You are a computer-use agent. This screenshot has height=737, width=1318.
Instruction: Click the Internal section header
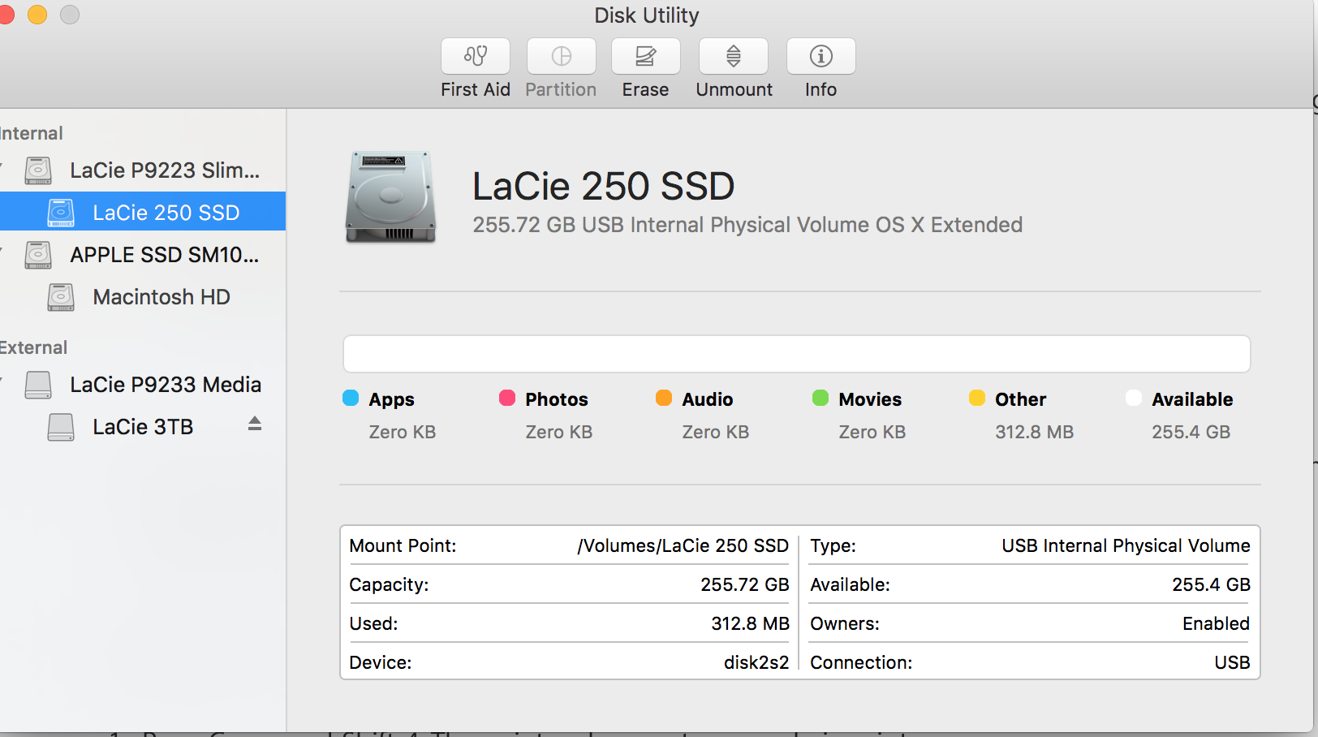click(x=31, y=133)
